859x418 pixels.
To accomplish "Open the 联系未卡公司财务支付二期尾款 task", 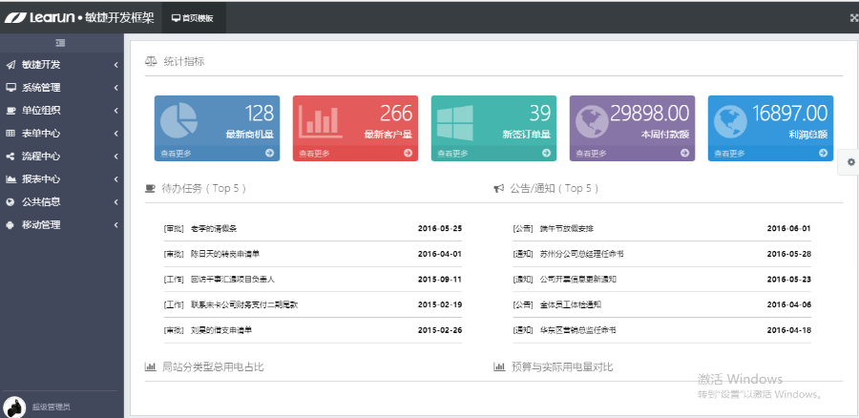I will (x=244, y=304).
